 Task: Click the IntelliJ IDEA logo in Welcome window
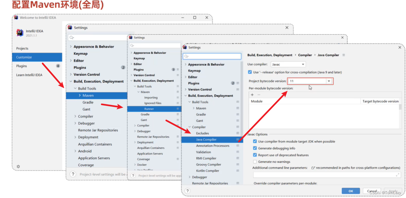point(19,33)
